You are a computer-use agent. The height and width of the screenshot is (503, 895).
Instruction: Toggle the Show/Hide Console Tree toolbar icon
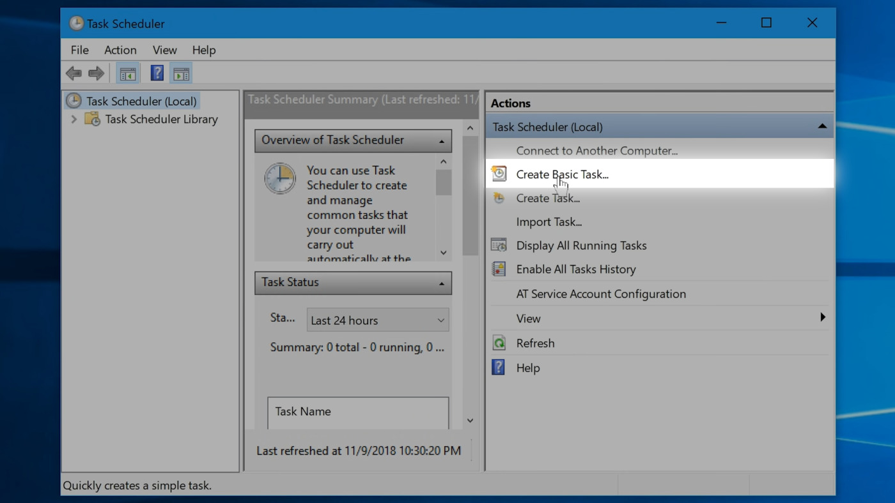128,73
